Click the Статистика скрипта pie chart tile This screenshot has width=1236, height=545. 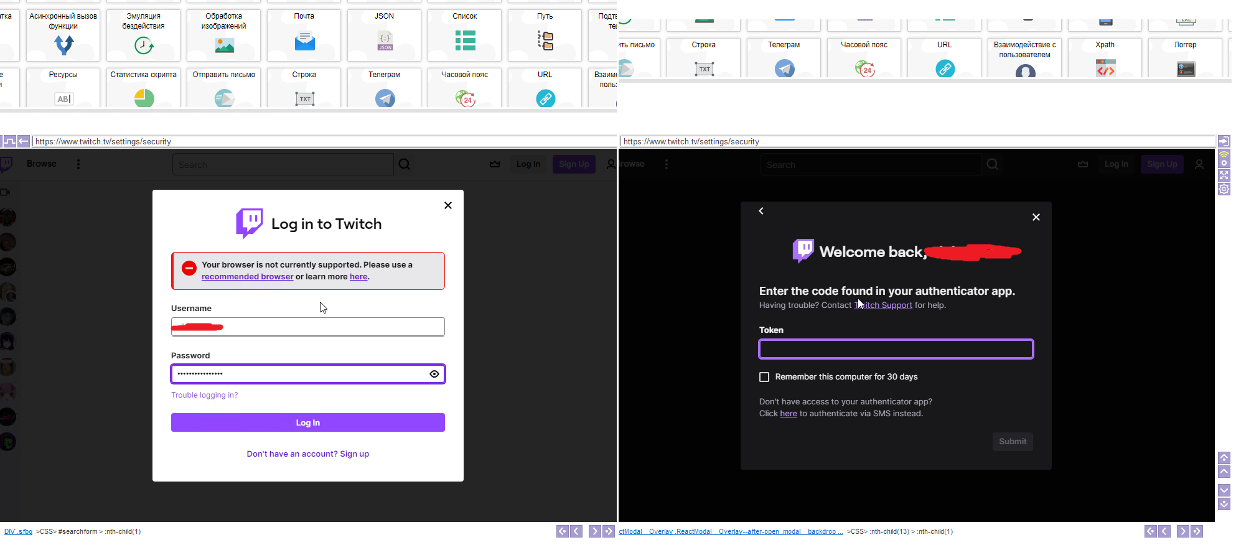click(x=143, y=88)
